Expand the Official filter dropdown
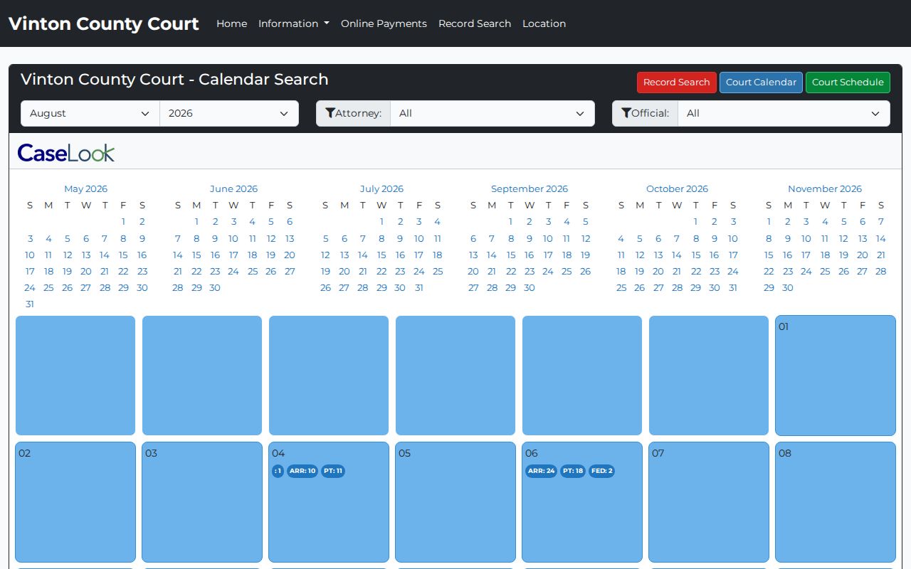Image resolution: width=911 pixels, height=569 pixels. click(784, 113)
